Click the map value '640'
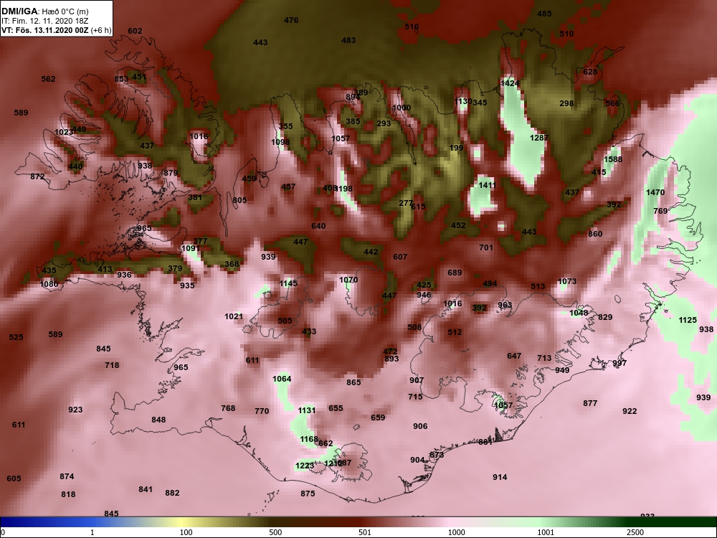Viewport: 717px width, 538px height. click(x=318, y=226)
